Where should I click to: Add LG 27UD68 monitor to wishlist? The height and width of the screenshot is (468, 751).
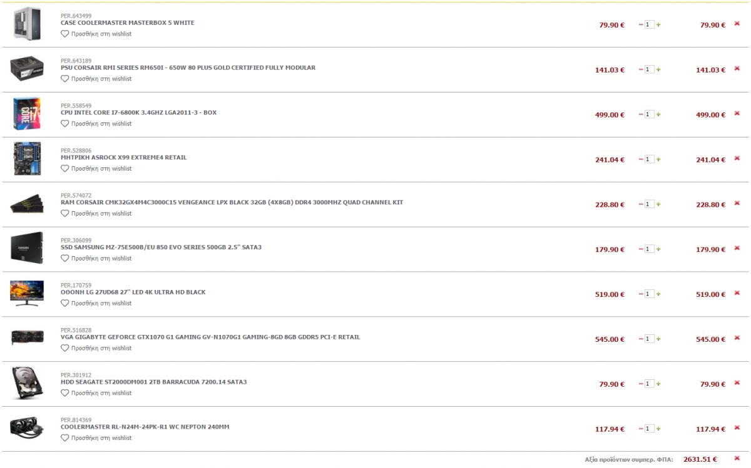(x=96, y=304)
